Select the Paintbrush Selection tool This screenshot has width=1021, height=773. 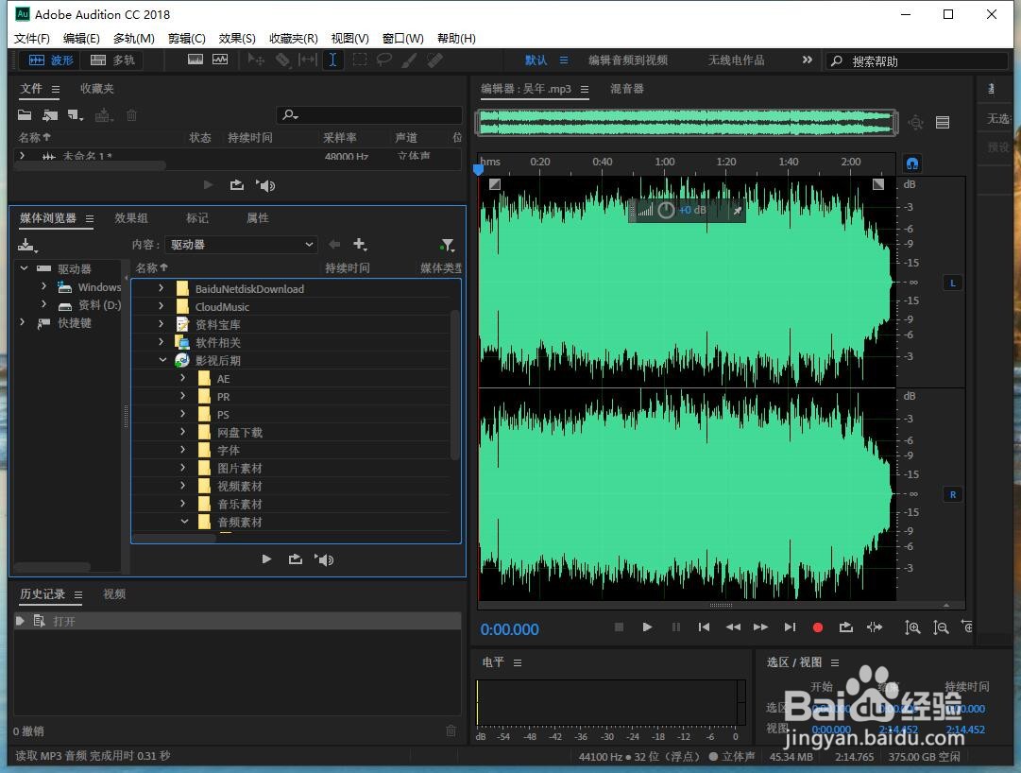tap(410, 60)
